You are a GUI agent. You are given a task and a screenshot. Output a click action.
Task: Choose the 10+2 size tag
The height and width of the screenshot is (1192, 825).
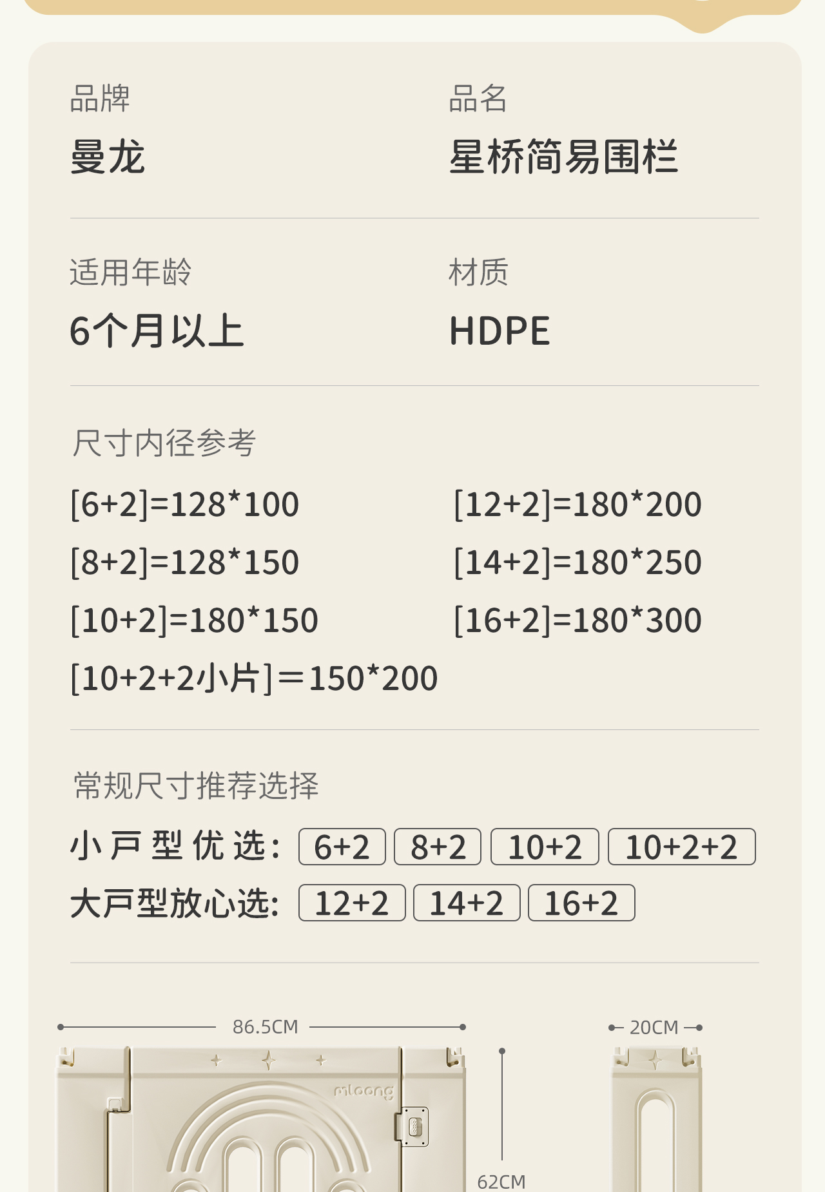tap(545, 847)
